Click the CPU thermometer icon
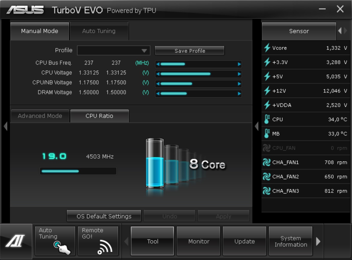The width and height of the screenshot is (352, 260). pyautogui.click(x=267, y=119)
